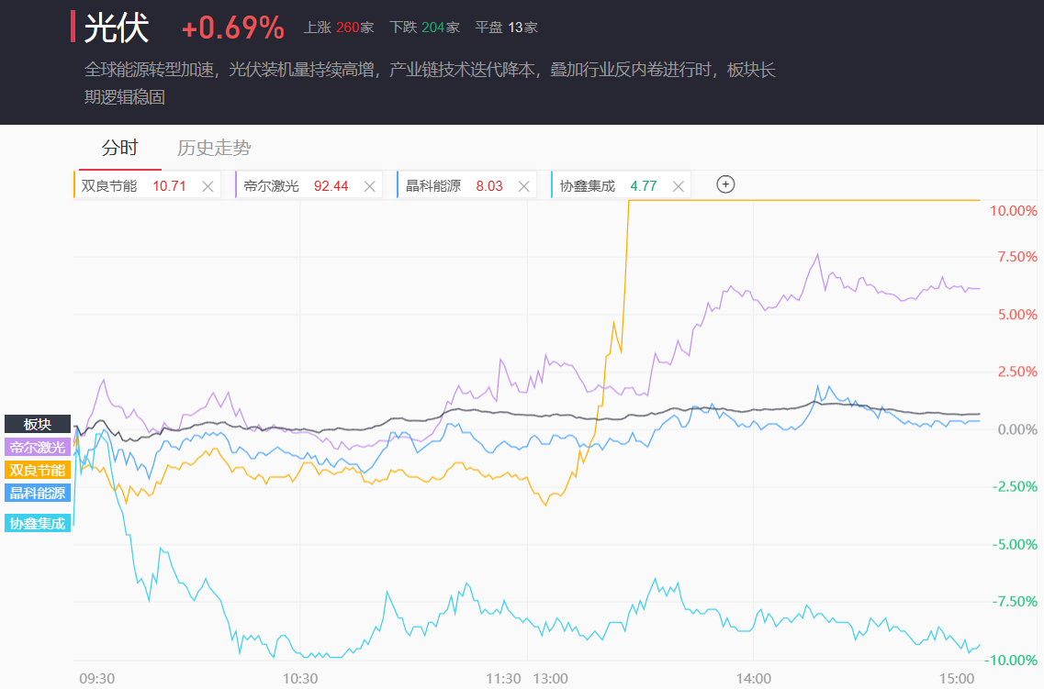Remove 晶科能源 using its X icon
The image size is (1044, 689).
pos(524,186)
